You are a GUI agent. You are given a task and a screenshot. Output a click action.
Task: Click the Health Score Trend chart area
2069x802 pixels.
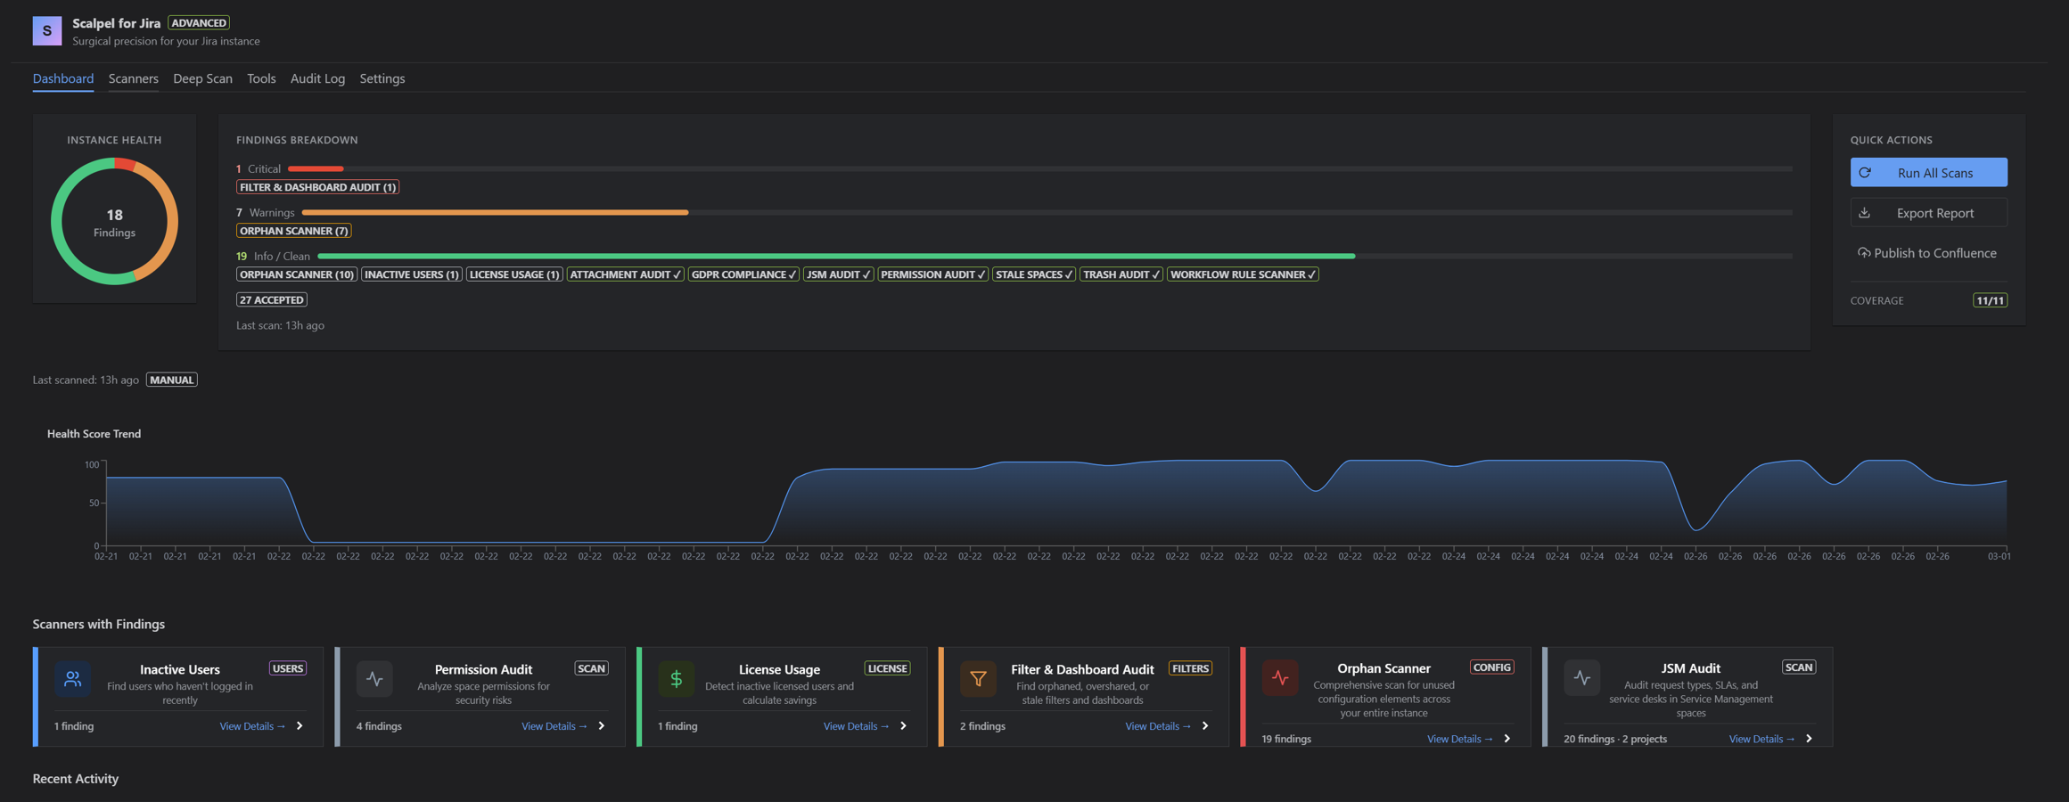point(1056,503)
